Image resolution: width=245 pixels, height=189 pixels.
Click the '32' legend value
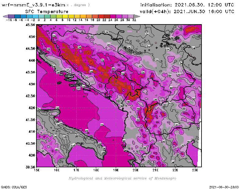point(134,20)
